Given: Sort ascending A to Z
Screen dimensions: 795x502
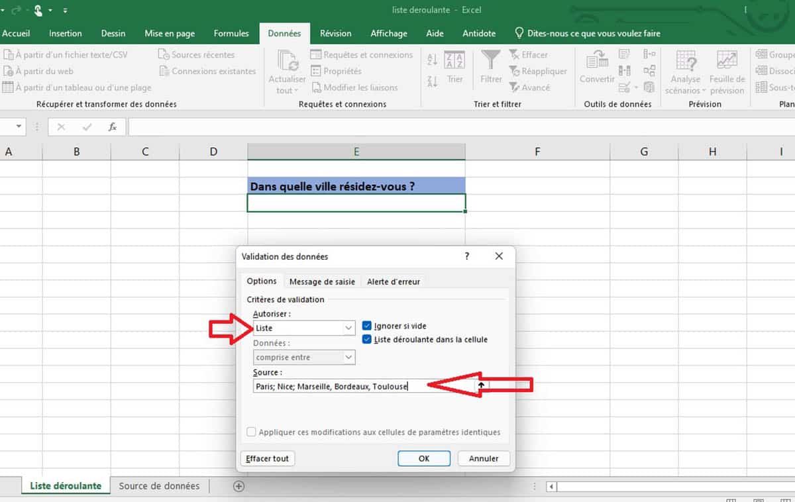Looking at the screenshot, I should coord(433,60).
